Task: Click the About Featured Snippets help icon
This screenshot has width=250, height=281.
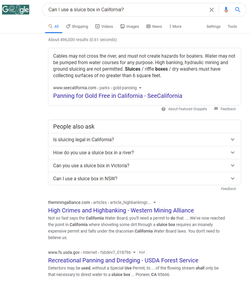Action: [x=163, y=109]
